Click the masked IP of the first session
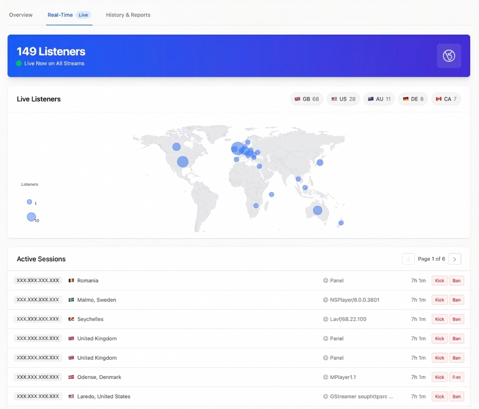The height and width of the screenshot is (409, 479). coord(38,280)
